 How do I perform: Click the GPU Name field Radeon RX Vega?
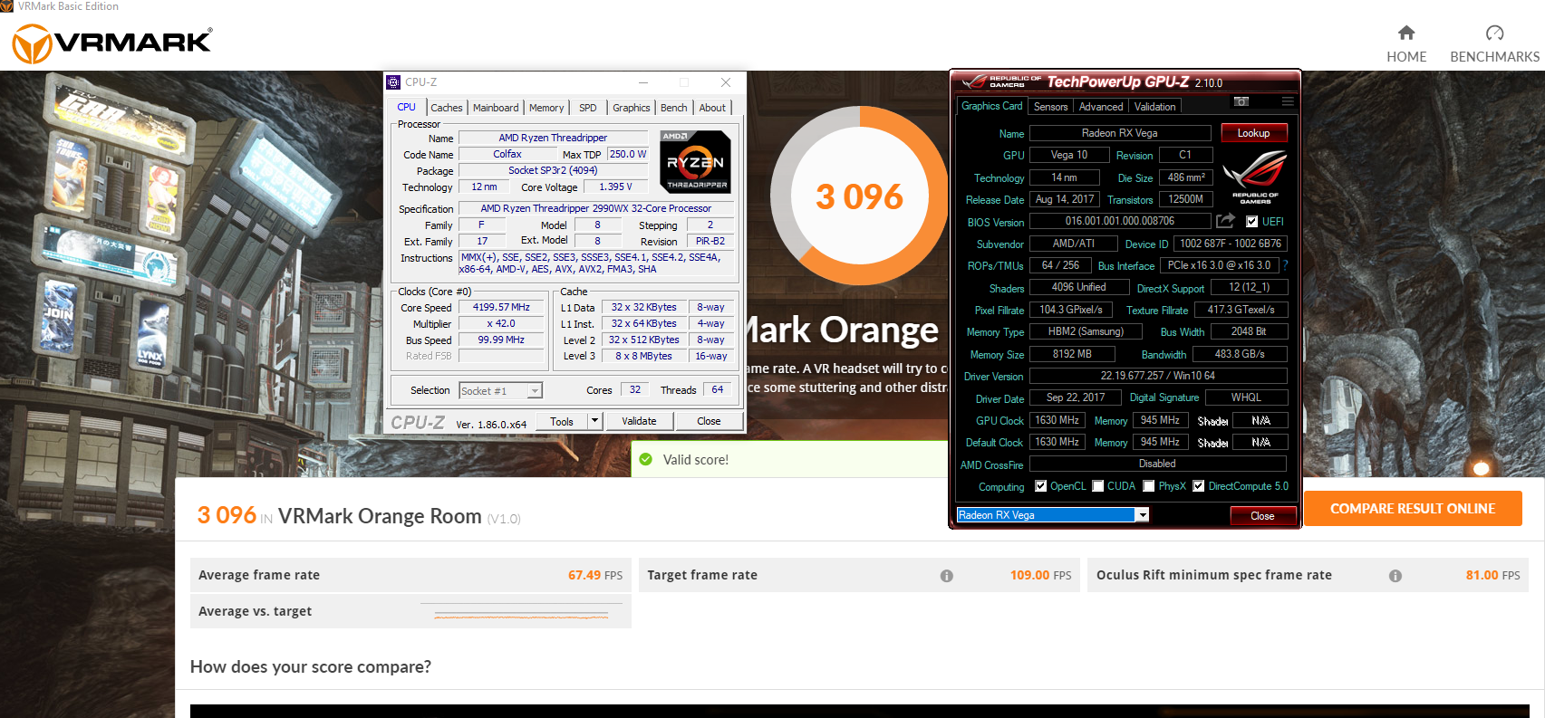click(1120, 133)
